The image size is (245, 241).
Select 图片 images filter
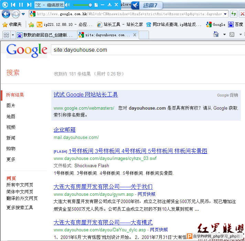[11, 106]
